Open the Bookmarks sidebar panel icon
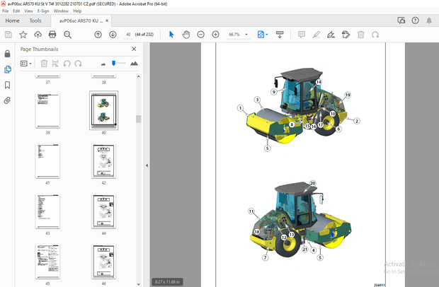 [8, 85]
